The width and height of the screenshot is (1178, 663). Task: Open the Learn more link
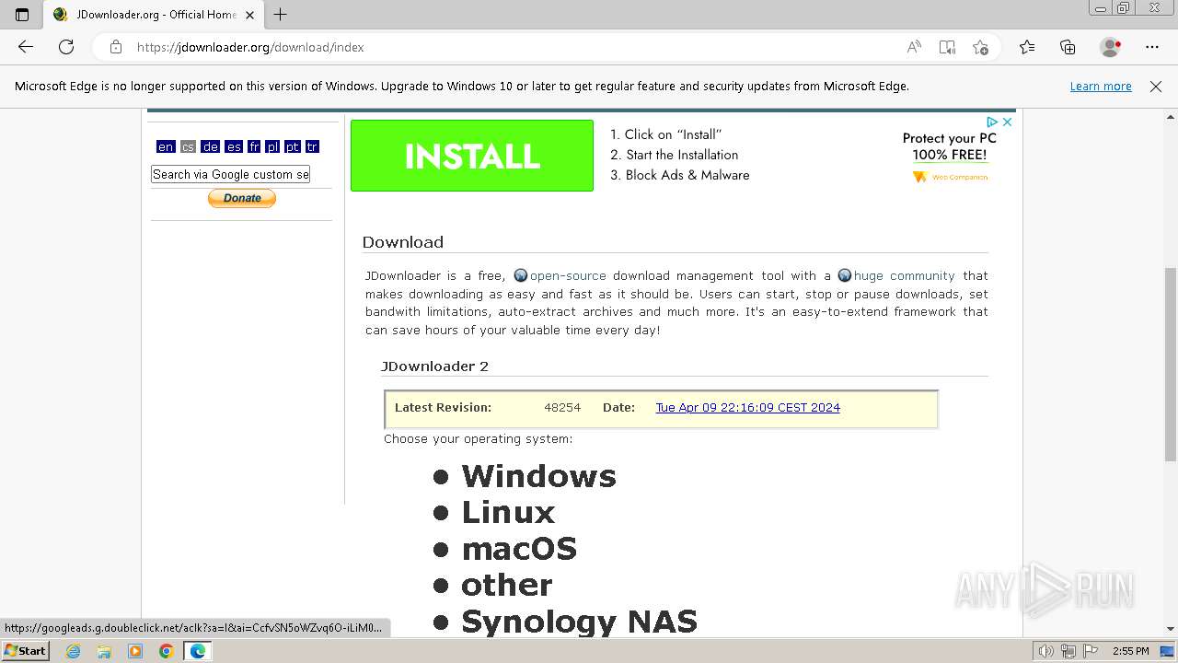click(x=1101, y=87)
